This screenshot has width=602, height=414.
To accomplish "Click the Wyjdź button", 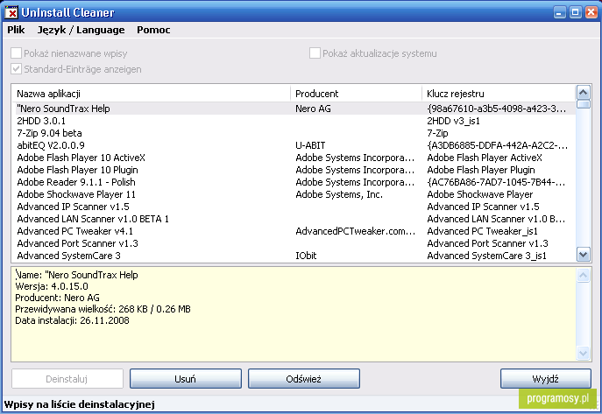I will point(546,379).
